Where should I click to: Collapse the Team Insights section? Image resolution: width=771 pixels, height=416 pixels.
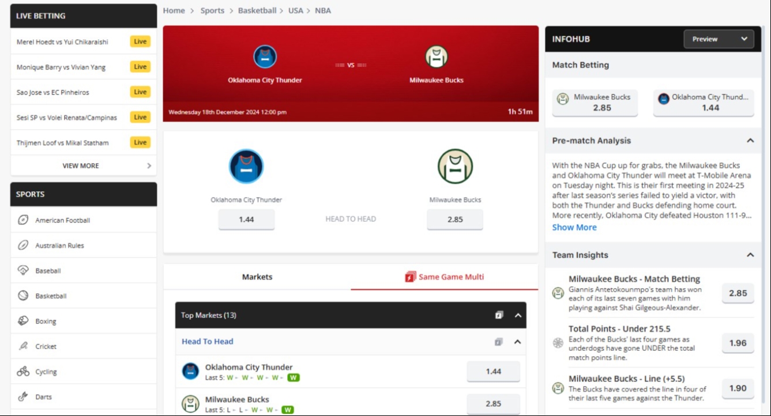(x=750, y=255)
